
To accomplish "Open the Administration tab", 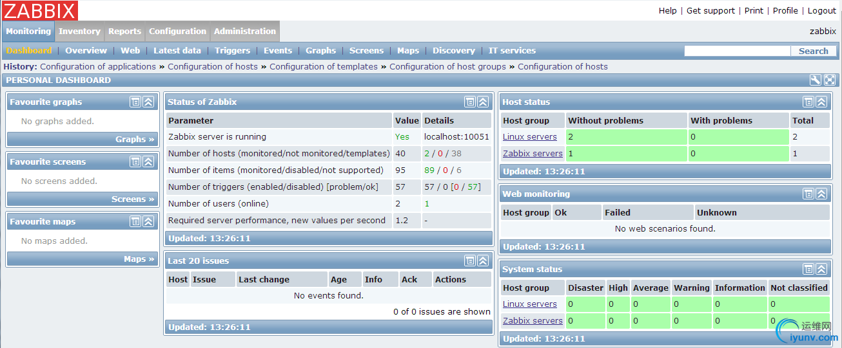I will click(x=245, y=31).
